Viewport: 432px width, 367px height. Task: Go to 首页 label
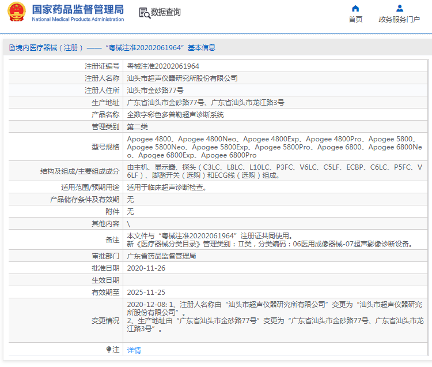[355, 19]
